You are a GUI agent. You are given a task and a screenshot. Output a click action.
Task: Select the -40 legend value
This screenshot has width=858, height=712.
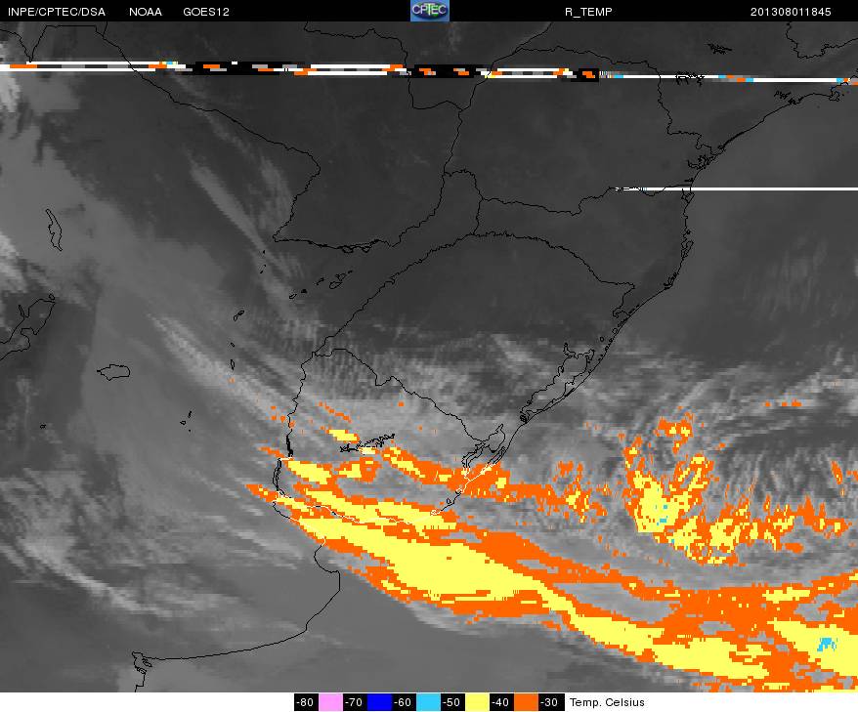501,702
